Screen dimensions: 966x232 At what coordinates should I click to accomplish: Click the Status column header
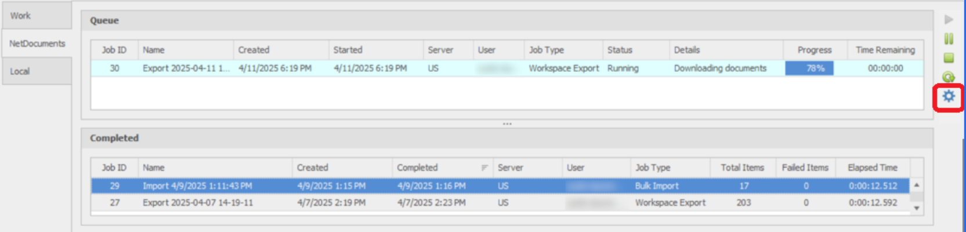pos(636,50)
